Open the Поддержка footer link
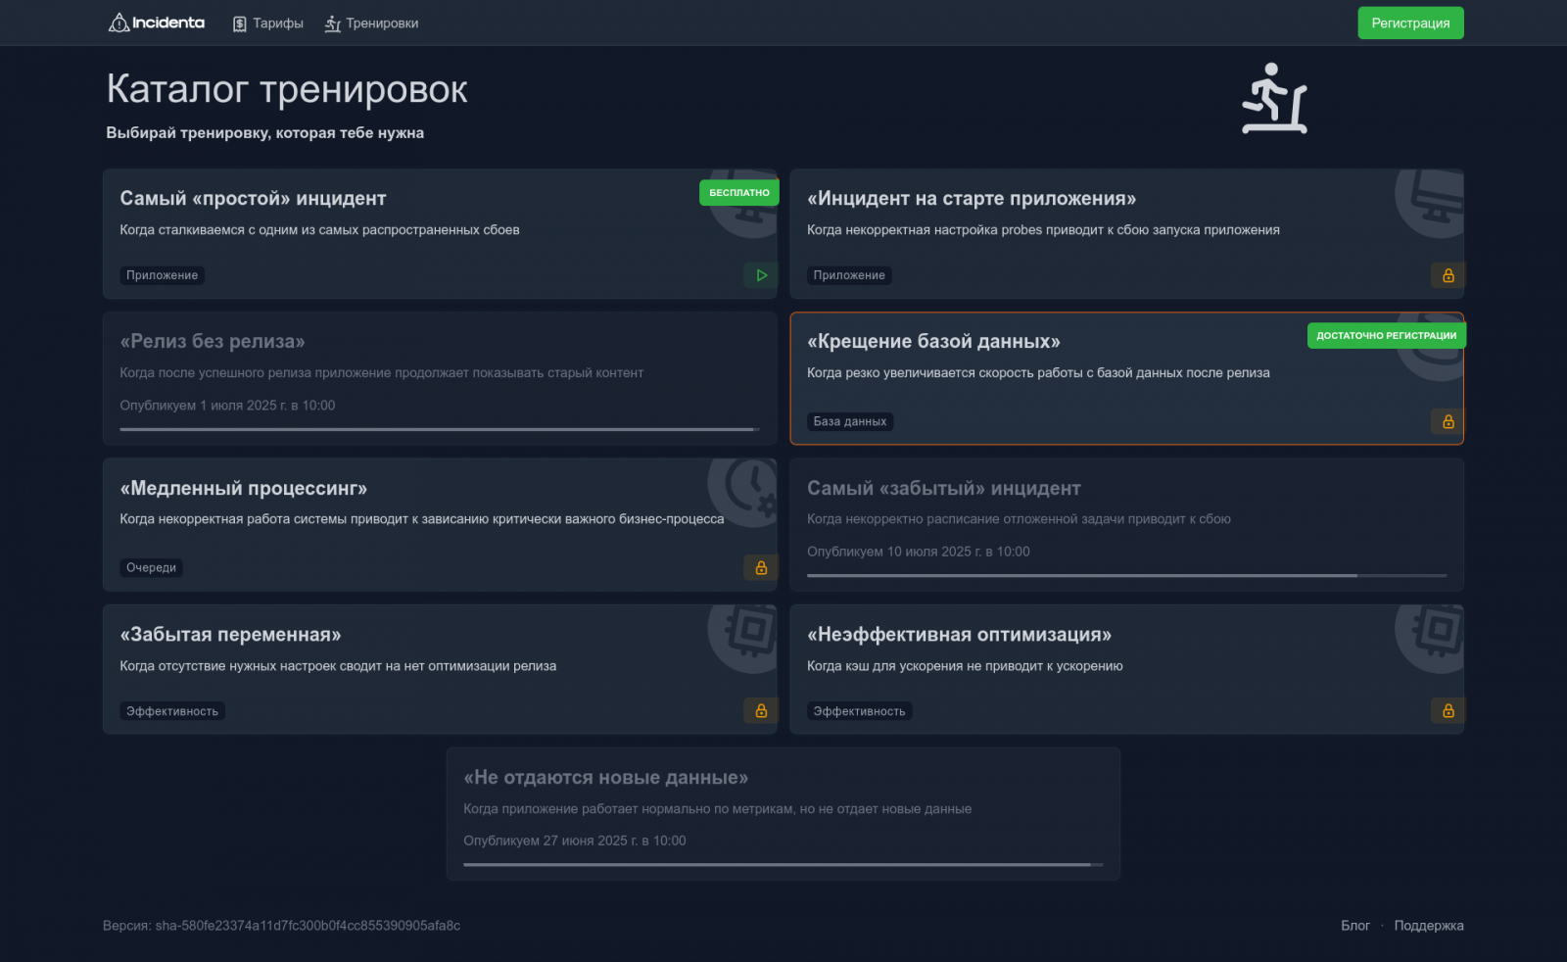The height and width of the screenshot is (962, 1567). [x=1429, y=926]
